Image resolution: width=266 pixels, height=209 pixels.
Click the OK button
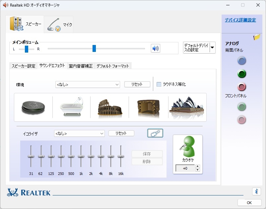pyautogui.click(x=249, y=203)
